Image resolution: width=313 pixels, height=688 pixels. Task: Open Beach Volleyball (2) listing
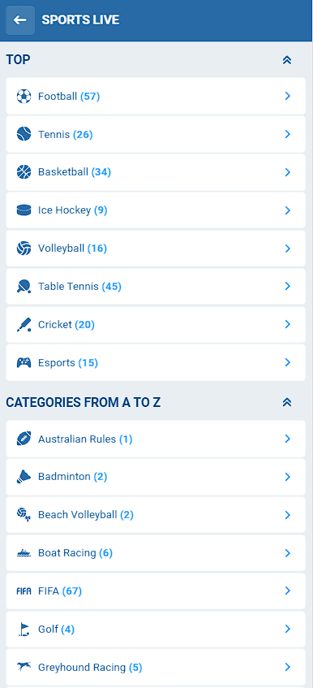click(156, 515)
